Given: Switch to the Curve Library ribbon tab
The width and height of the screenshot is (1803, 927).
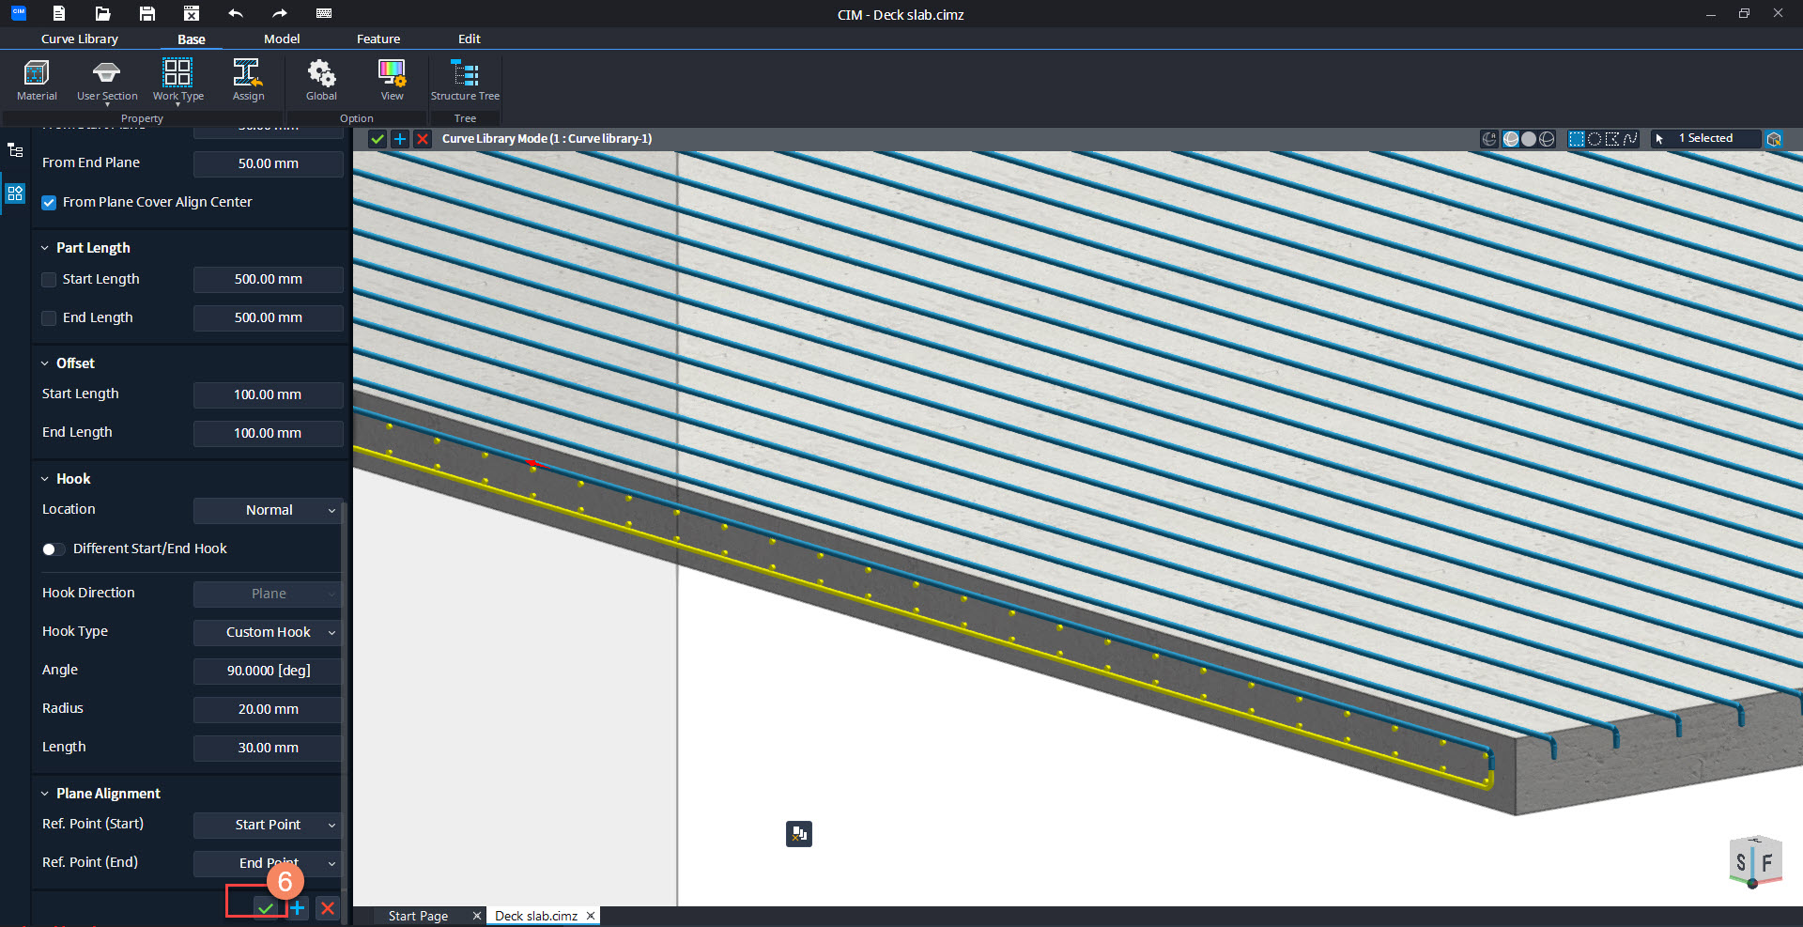Looking at the screenshot, I should (80, 39).
